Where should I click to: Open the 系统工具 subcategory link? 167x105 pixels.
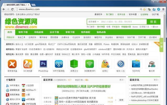pos(21,38)
